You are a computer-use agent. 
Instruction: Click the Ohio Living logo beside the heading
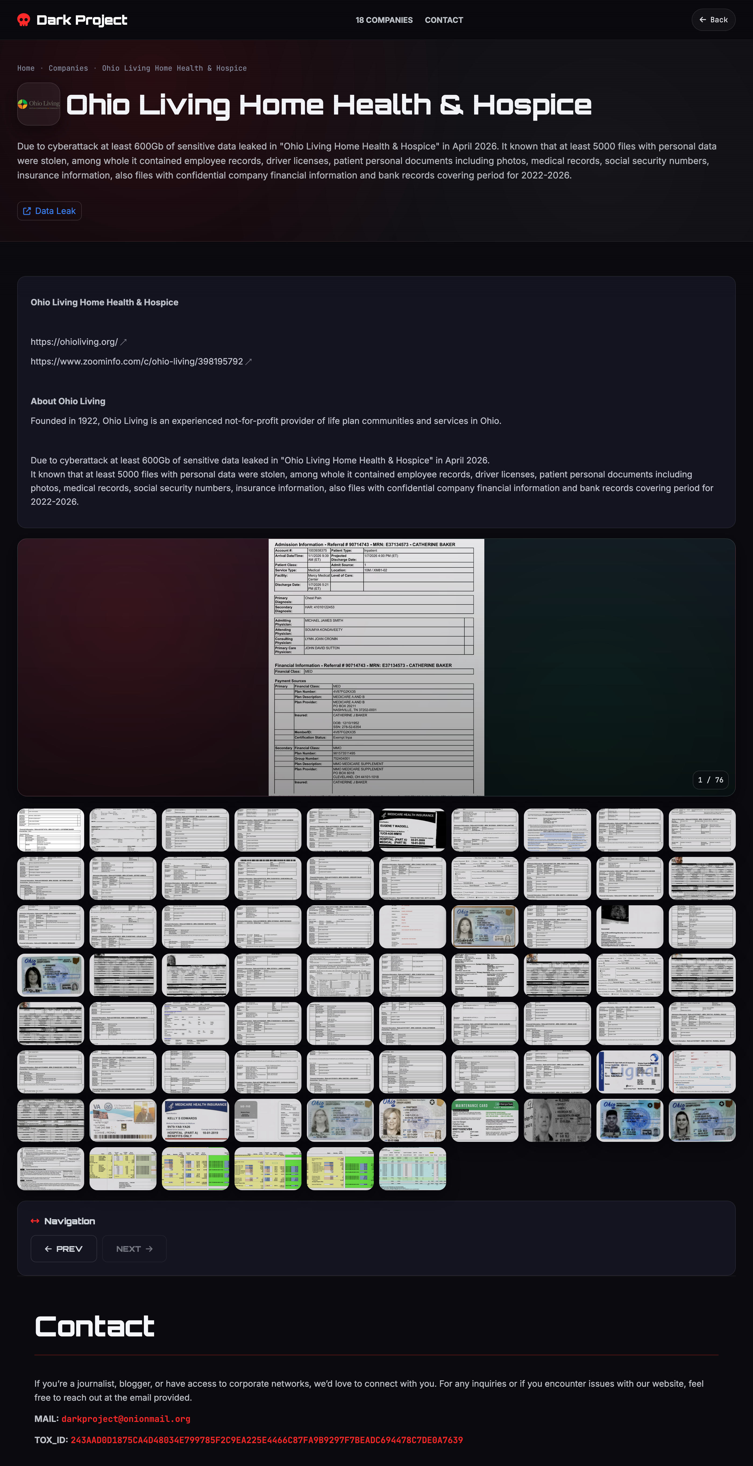click(x=39, y=104)
